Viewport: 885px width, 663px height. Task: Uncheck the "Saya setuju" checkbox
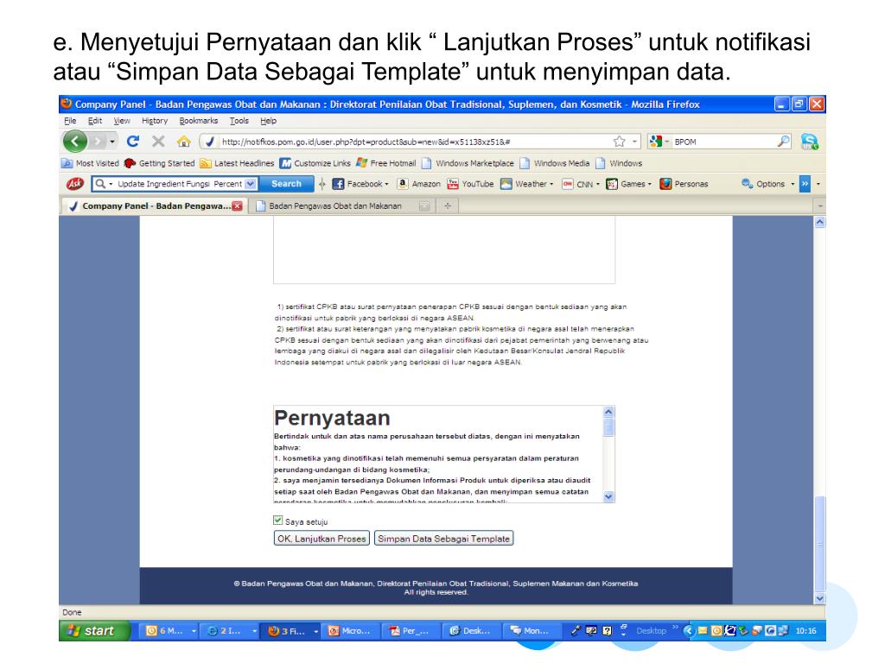(278, 521)
